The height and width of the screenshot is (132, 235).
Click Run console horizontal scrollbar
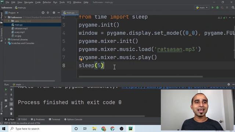click(82, 116)
